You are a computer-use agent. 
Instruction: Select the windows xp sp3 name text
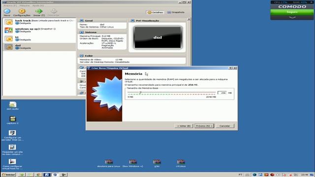pyautogui.click(x=28, y=29)
